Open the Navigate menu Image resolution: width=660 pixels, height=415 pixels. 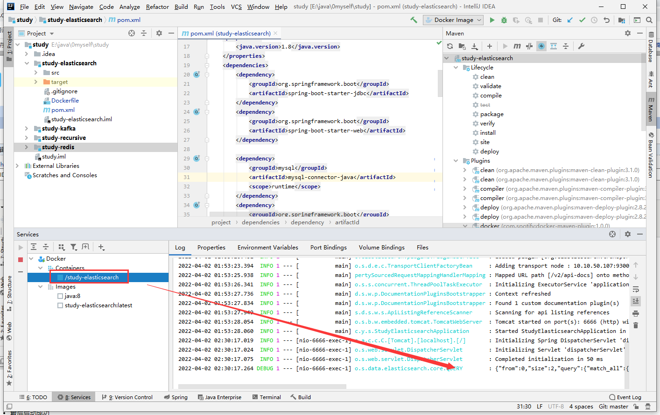click(81, 7)
